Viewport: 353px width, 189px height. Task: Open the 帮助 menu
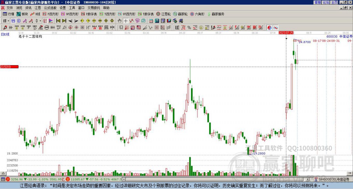[106, 8]
